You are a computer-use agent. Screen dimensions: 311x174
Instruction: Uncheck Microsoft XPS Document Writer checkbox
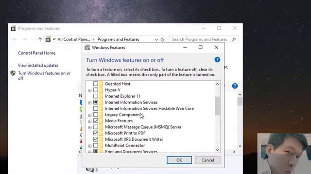coord(96,139)
